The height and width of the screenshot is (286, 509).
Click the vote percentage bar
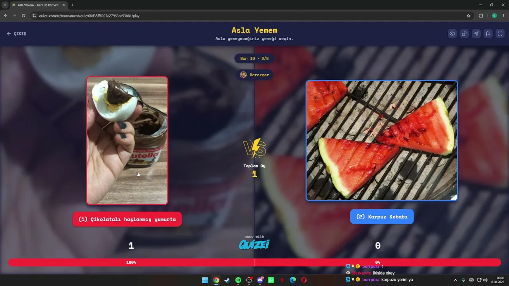coord(254,263)
